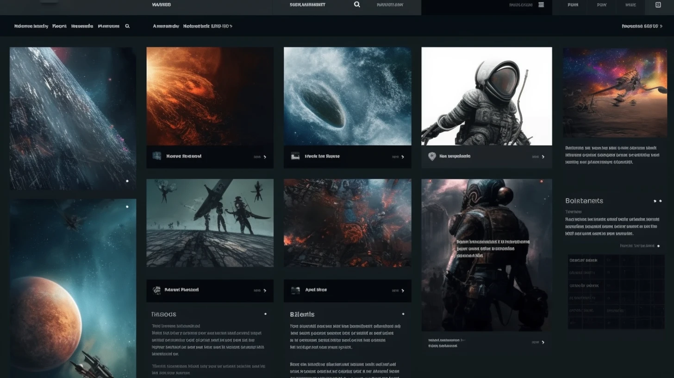Click the shield badge under the astronaut image
Viewport: 674px width, 378px height.
pos(432,156)
